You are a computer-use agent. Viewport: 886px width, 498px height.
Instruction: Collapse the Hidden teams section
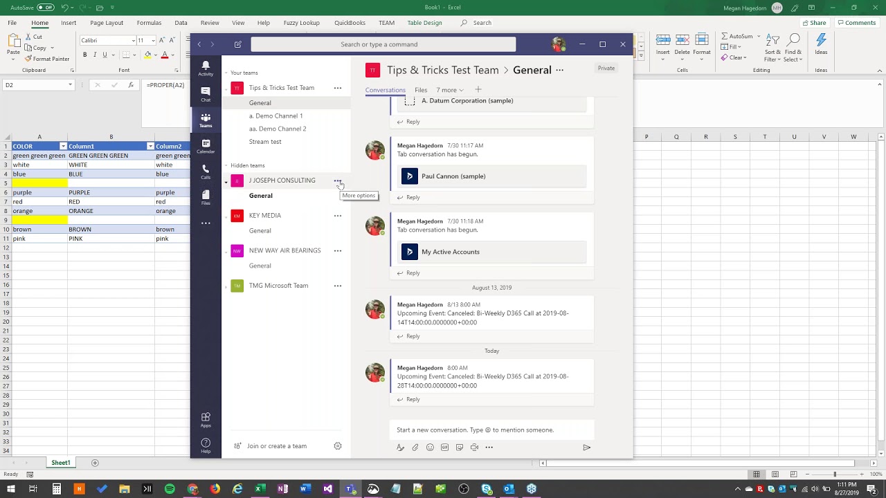(x=226, y=165)
